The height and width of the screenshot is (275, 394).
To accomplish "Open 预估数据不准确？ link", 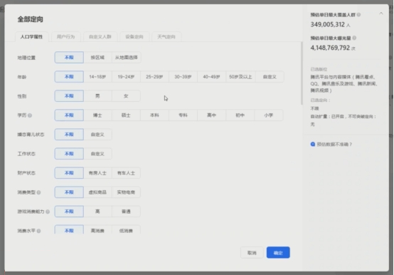I will (x=334, y=144).
